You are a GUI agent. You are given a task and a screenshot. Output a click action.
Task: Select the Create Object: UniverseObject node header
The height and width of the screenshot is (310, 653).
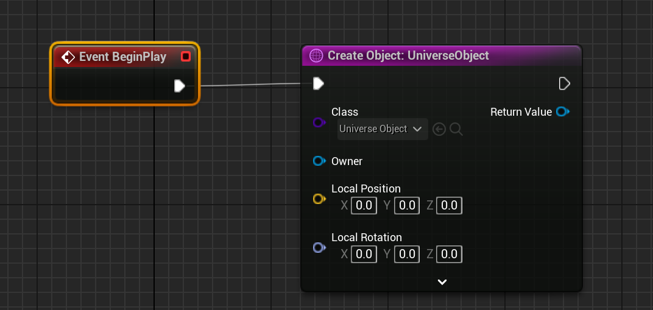point(408,55)
